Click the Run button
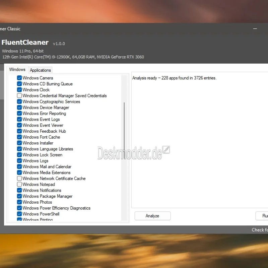 point(262,216)
